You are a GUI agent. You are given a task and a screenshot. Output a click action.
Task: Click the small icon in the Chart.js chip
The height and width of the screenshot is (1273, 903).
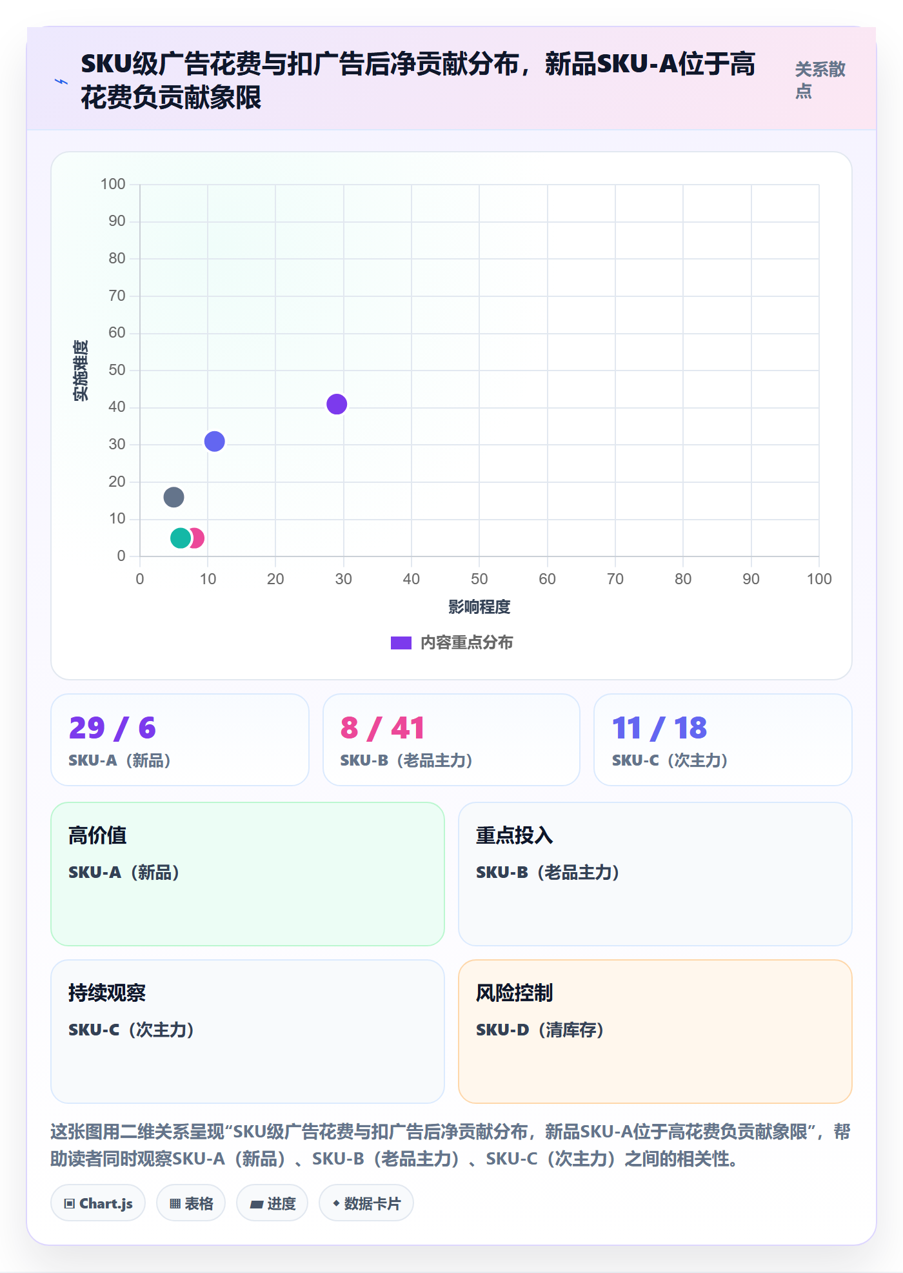tap(69, 1203)
